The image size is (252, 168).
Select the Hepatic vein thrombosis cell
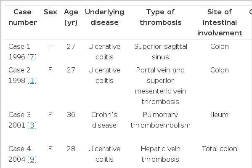click(x=161, y=154)
